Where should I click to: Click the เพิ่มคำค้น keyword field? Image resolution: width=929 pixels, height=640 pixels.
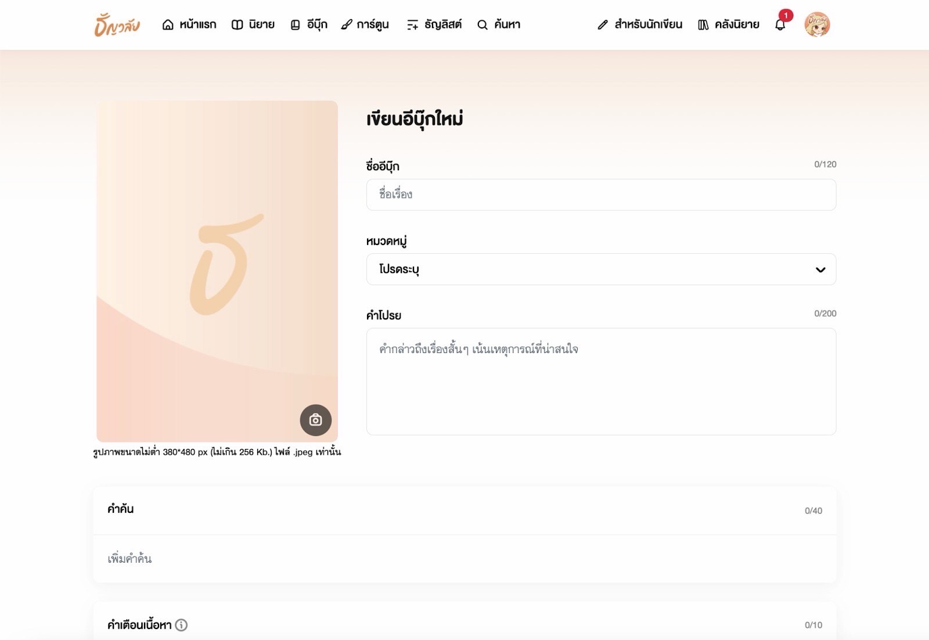(x=464, y=559)
